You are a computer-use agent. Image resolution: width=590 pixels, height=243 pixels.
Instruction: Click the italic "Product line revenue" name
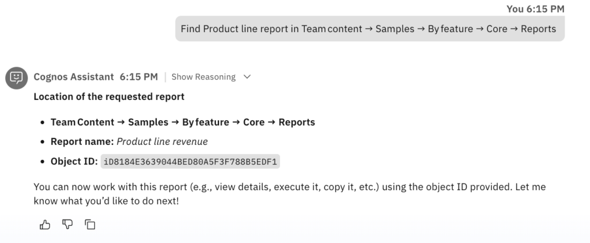pos(162,141)
